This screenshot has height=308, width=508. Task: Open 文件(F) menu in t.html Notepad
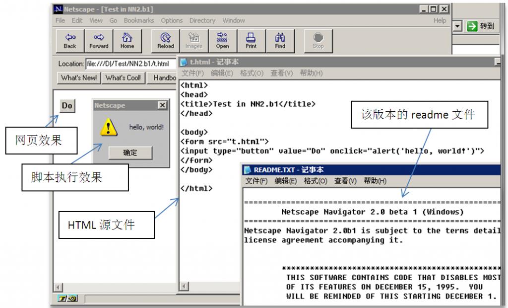192,73
